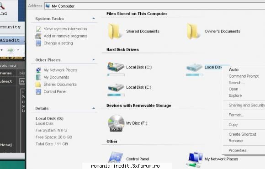Collapse the Other Places panel
265x169 pixels.
94,60
